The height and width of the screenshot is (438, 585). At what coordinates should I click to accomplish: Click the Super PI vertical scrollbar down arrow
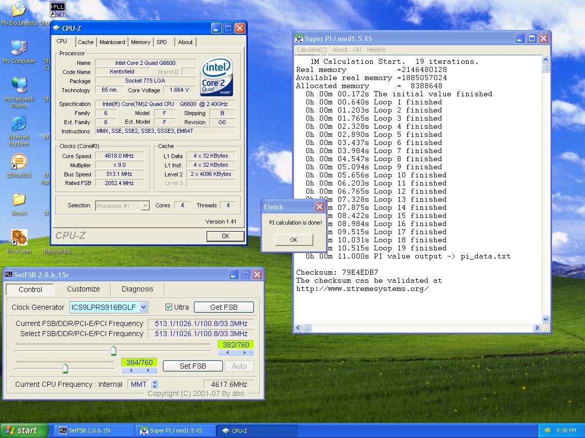(545, 319)
